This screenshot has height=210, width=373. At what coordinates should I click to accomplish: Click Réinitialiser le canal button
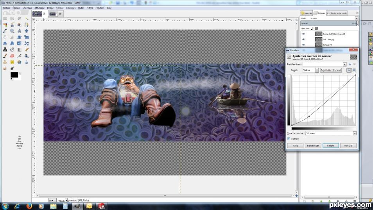[331, 70]
